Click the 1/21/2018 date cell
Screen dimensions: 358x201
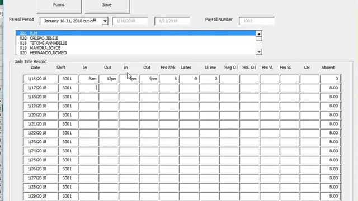coord(40,124)
